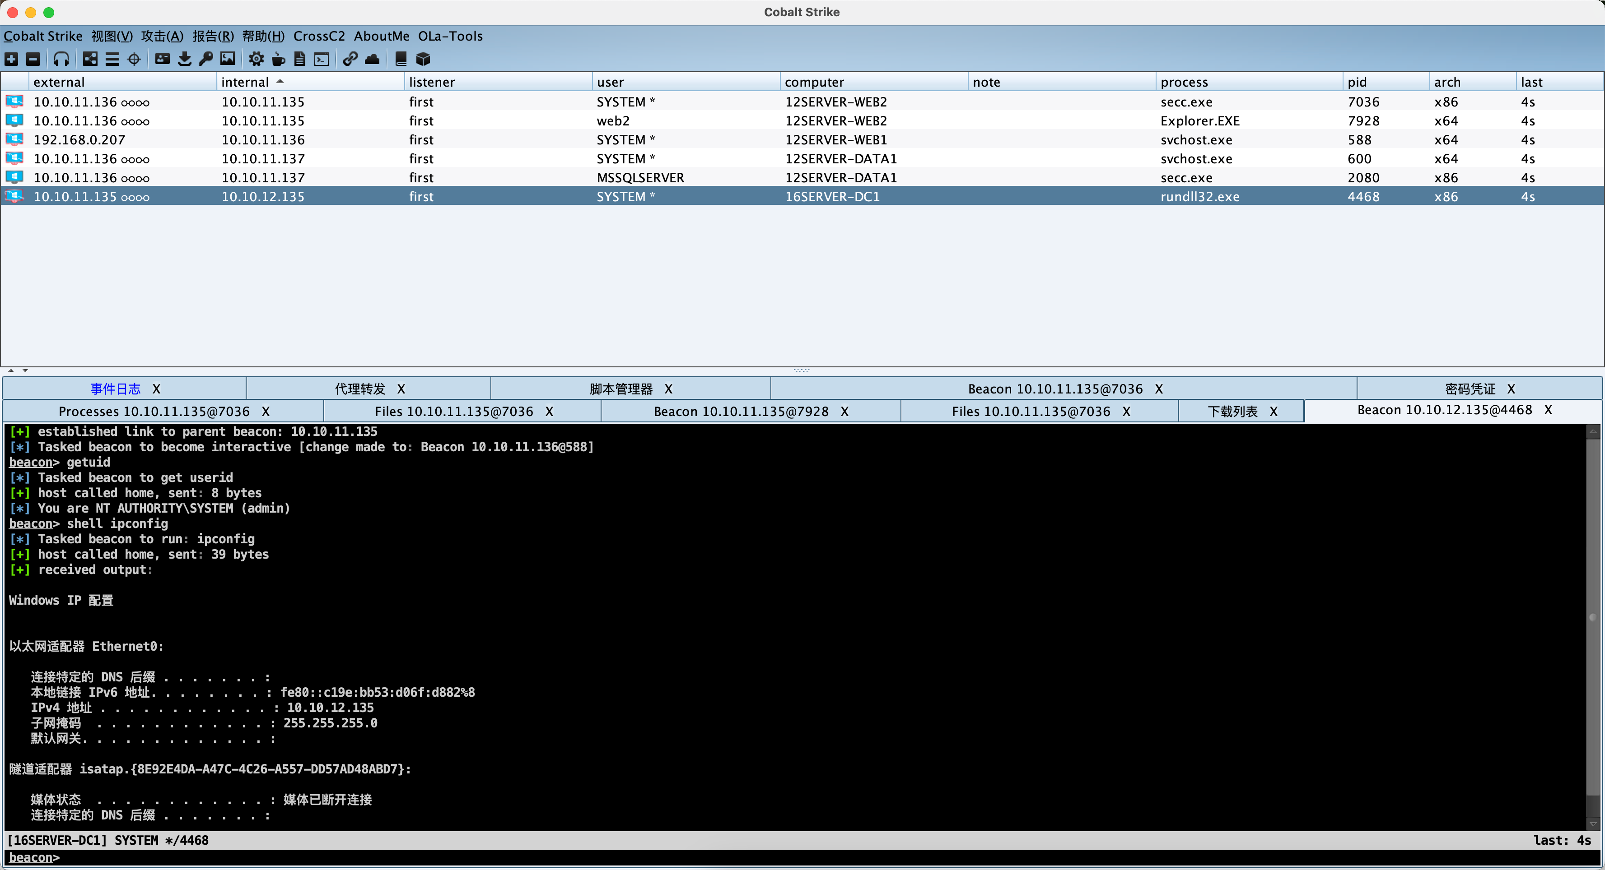Click the chain link Host File icon
Screen dimensions: 1605x870
point(350,59)
